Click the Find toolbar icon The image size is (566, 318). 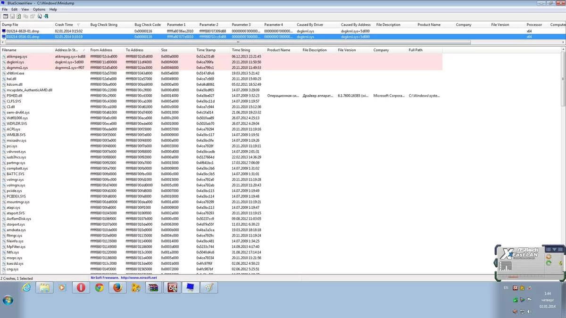click(40, 16)
